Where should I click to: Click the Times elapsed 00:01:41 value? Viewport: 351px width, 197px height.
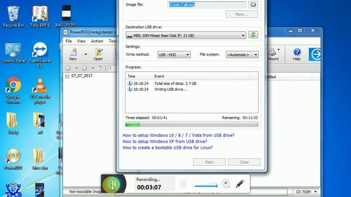pos(160,118)
